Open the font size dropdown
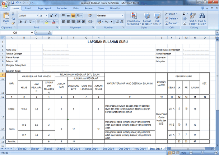This screenshot has height=155, width=219. pyautogui.click(x=47, y=15)
